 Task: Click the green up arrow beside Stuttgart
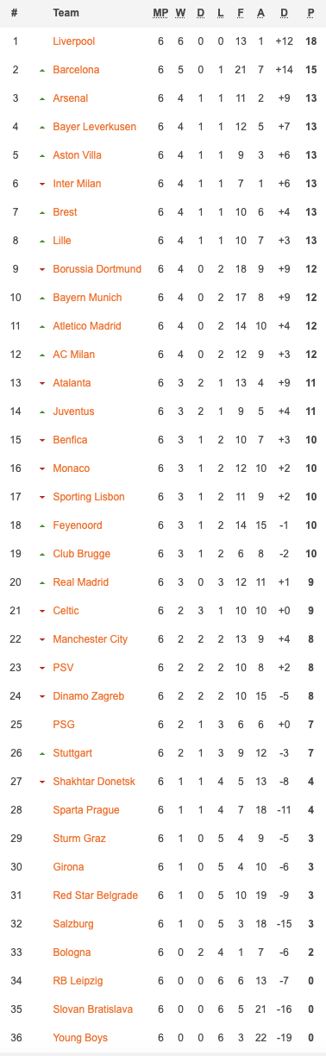pyautogui.click(x=42, y=753)
